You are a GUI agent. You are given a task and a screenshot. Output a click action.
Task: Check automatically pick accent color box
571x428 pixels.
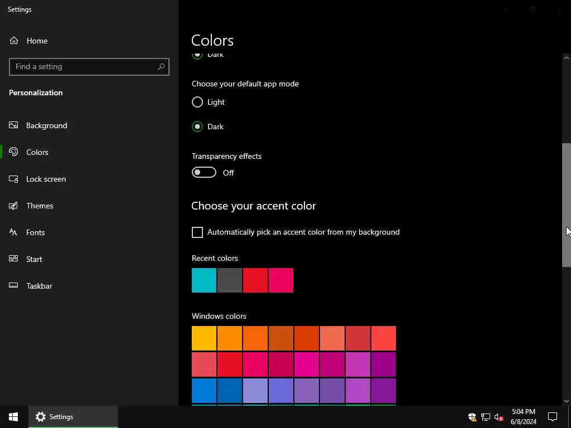pyautogui.click(x=197, y=232)
